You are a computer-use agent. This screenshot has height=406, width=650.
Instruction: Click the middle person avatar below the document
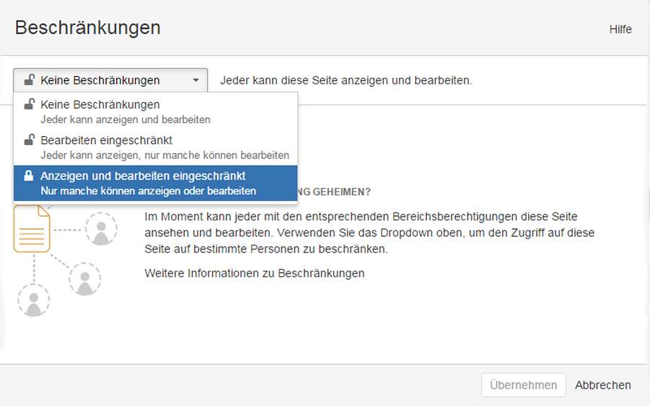85,279
